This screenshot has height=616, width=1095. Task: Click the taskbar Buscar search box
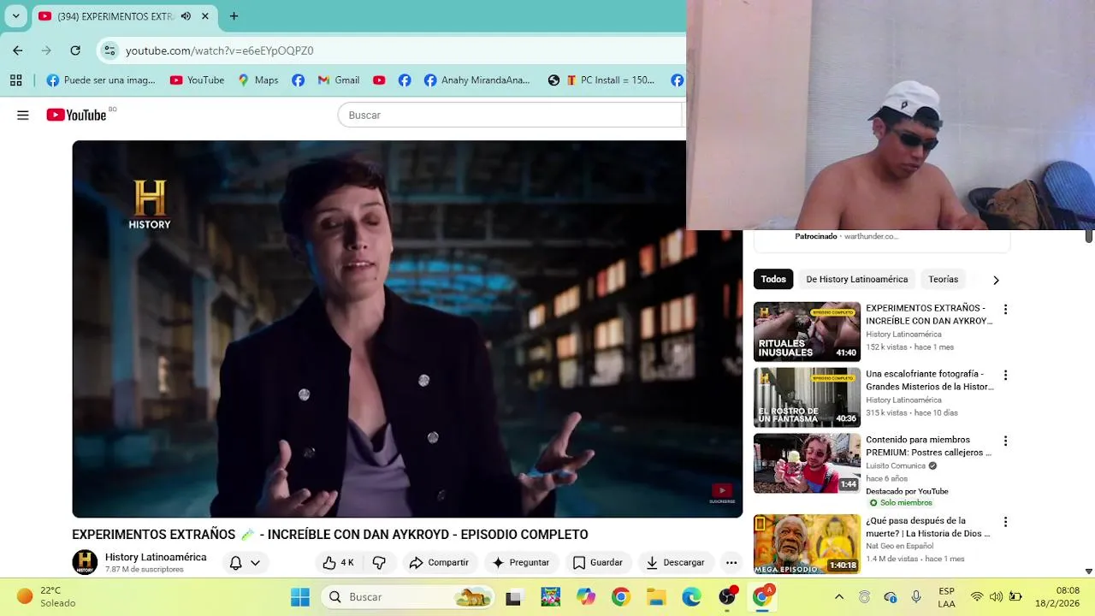tap(408, 596)
